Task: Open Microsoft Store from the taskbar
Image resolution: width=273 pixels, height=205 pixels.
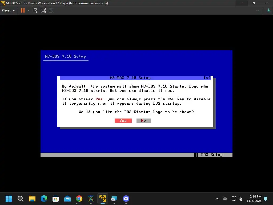Action: (x=55, y=199)
